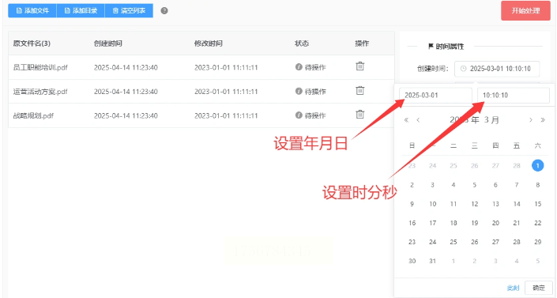Click the 此刻 link for current time
Image resolution: width=557 pixels, height=298 pixels.
(513, 288)
